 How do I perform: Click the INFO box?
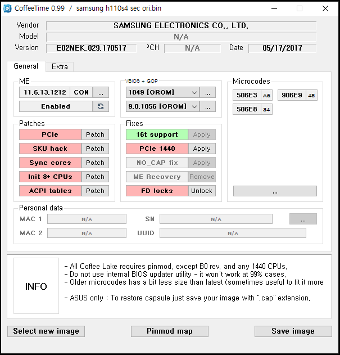pos(36,286)
